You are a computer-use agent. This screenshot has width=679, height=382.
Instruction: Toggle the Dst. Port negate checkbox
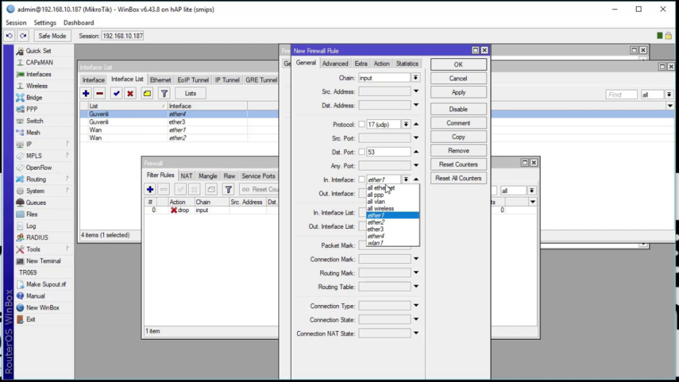coord(361,152)
